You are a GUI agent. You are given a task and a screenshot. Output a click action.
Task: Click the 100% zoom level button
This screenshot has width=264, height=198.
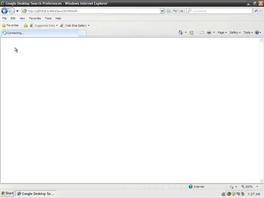click(247, 187)
